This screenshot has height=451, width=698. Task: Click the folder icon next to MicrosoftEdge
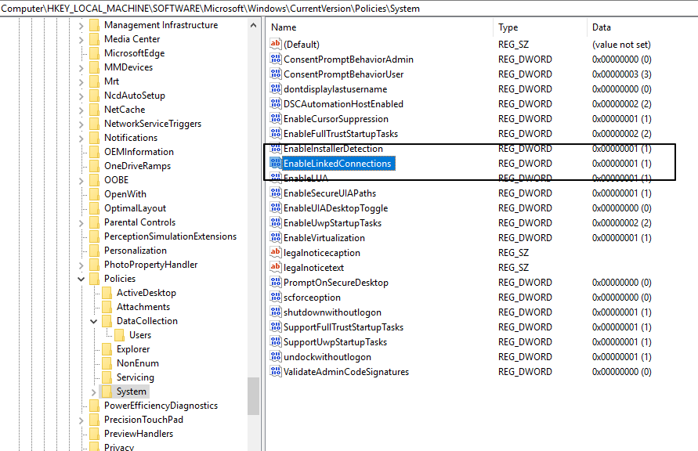(x=94, y=53)
